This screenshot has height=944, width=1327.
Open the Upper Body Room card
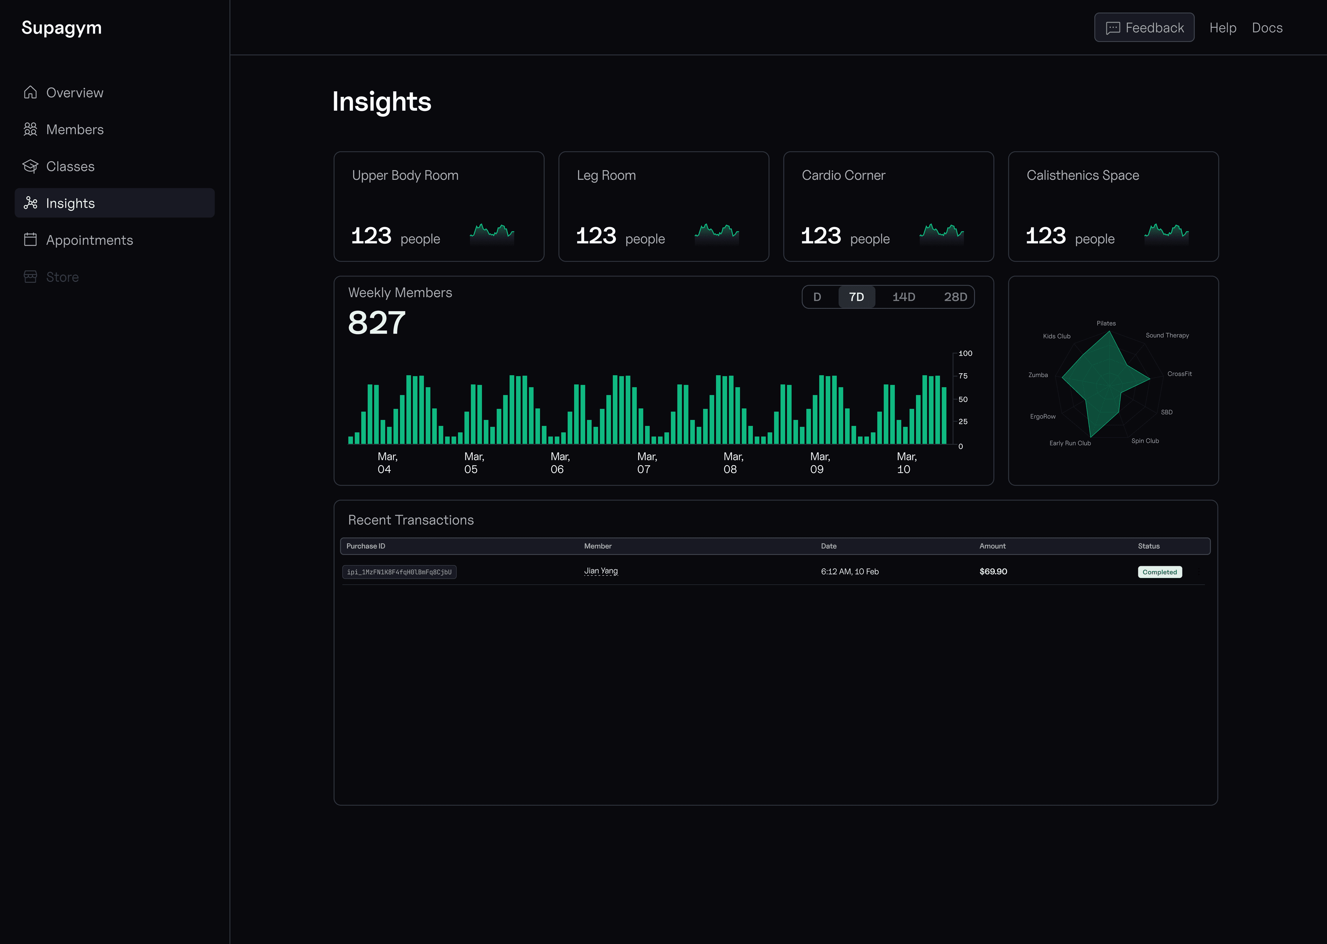click(x=439, y=206)
